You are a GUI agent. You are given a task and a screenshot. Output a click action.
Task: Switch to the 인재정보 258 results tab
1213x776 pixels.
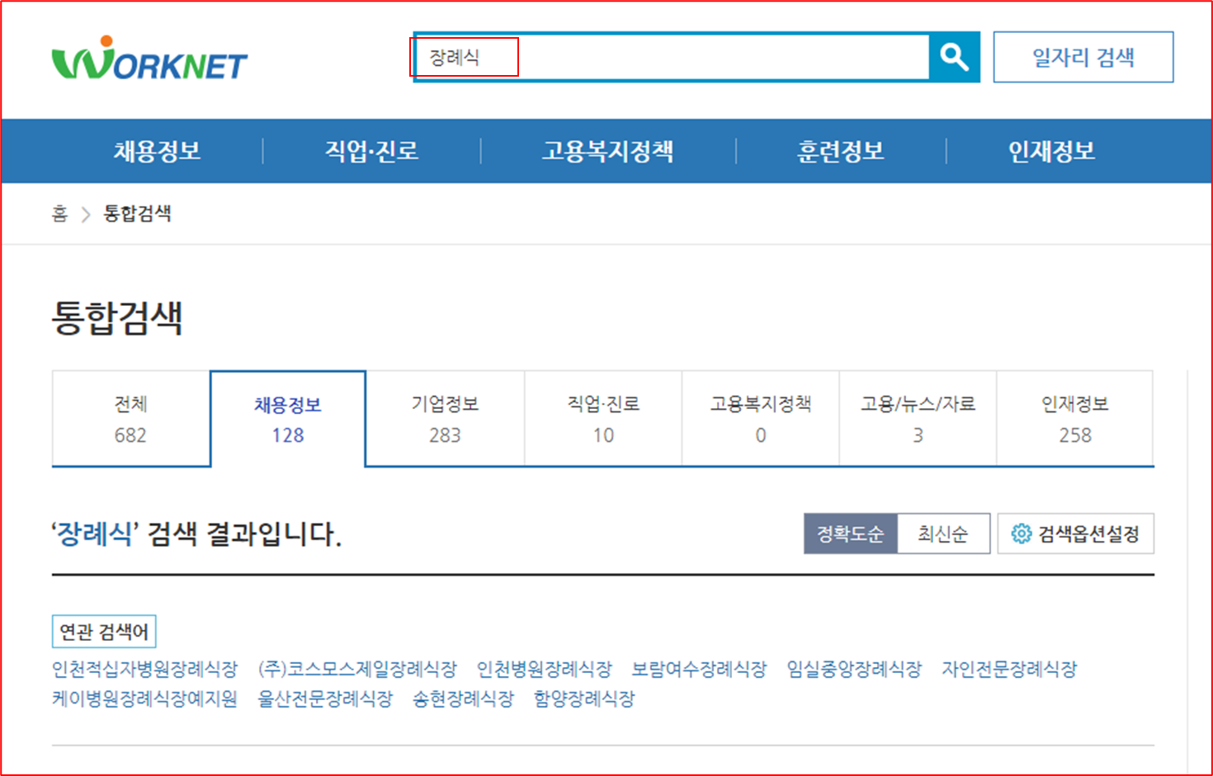pos(1075,419)
